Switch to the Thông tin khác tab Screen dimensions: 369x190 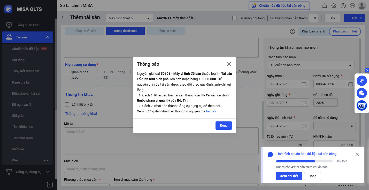[x=166, y=31]
